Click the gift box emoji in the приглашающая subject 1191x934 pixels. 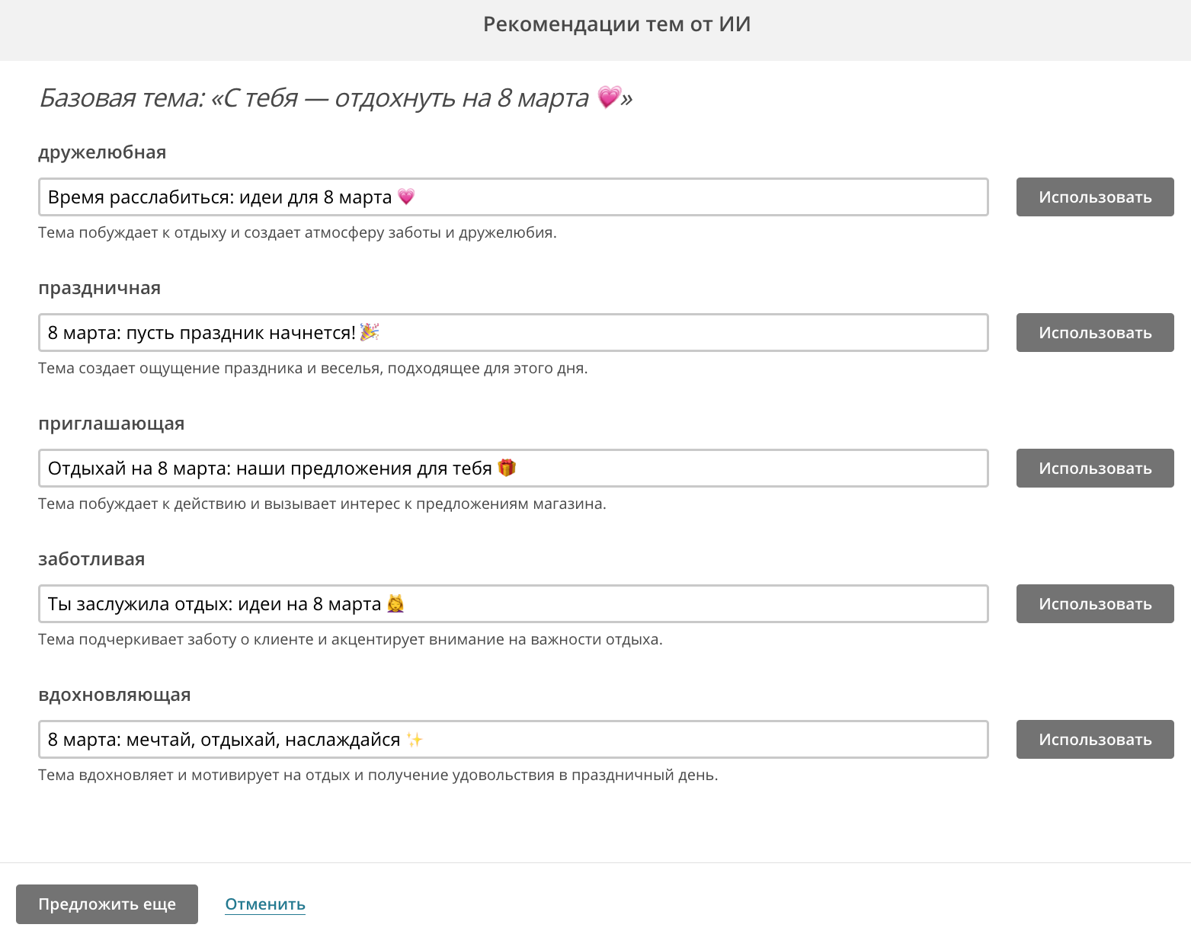(x=507, y=468)
